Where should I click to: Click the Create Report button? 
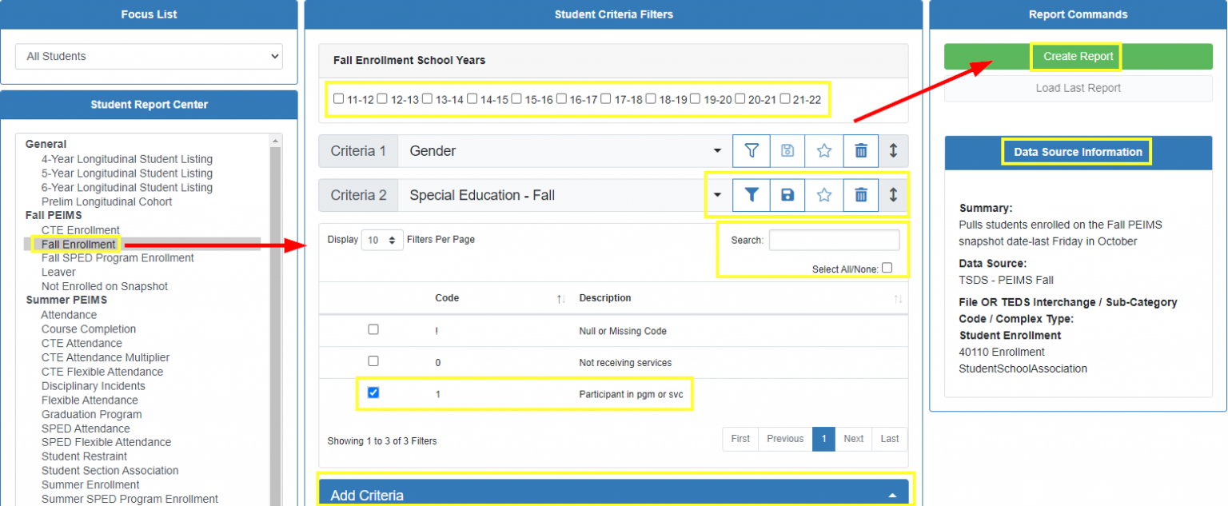tap(1077, 56)
